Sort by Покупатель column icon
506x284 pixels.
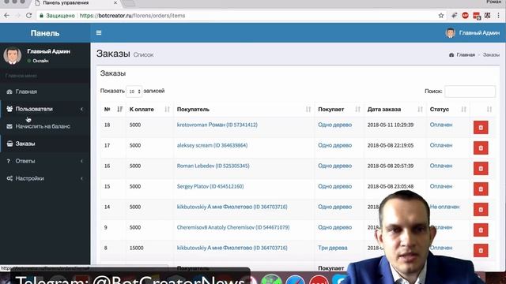tap(308, 110)
